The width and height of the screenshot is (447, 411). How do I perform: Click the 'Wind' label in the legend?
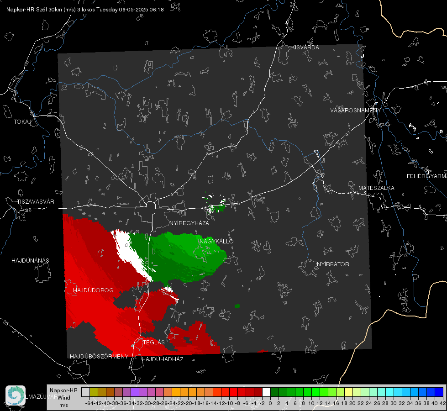click(x=64, y=397)
